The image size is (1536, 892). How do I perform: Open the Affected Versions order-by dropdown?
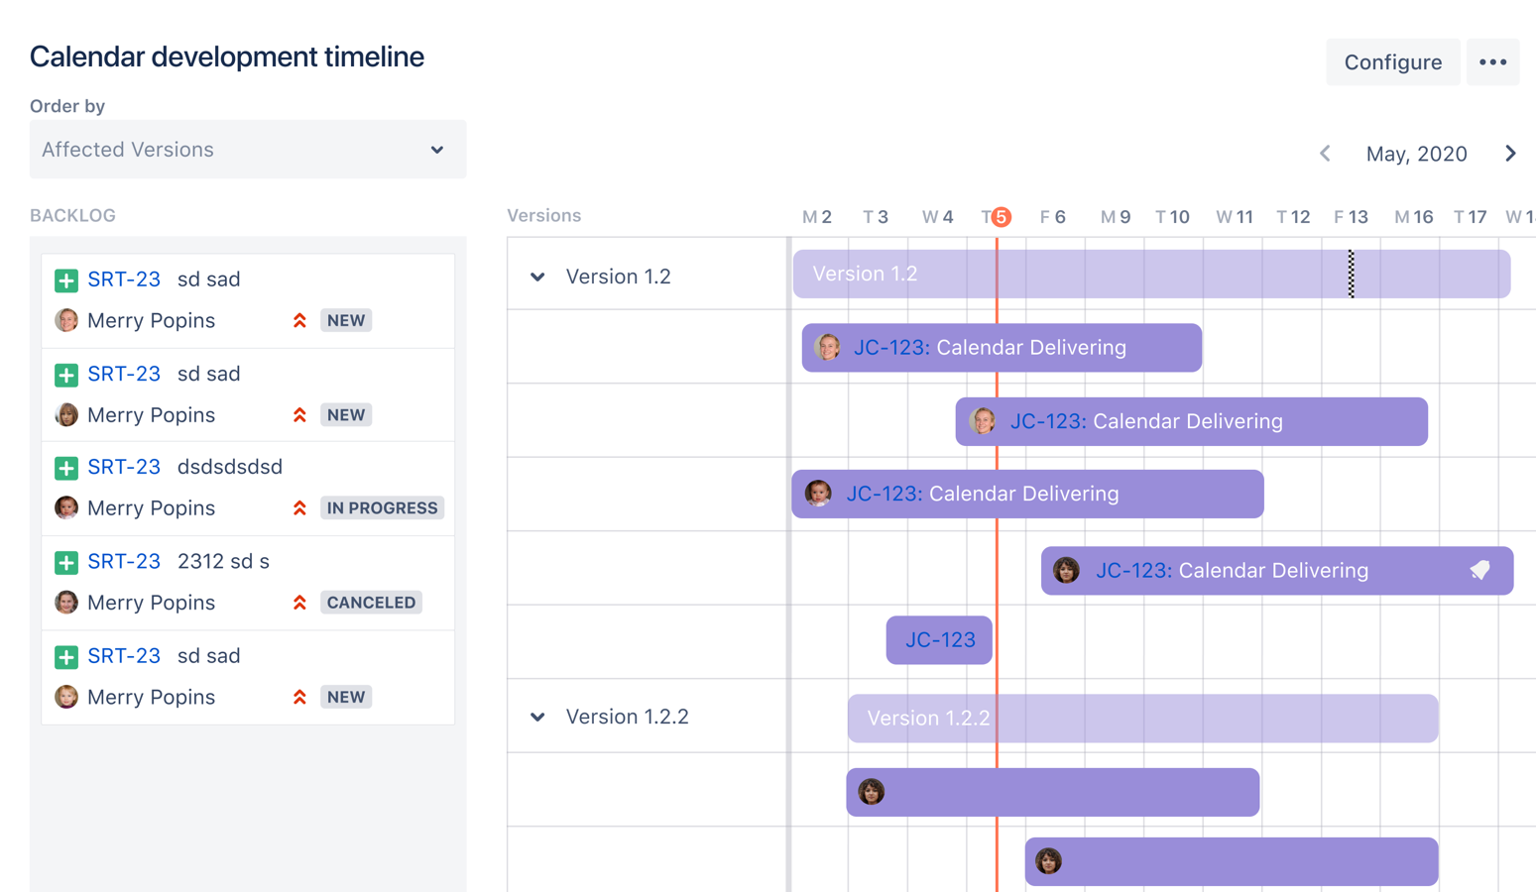[x=247, y=150]
